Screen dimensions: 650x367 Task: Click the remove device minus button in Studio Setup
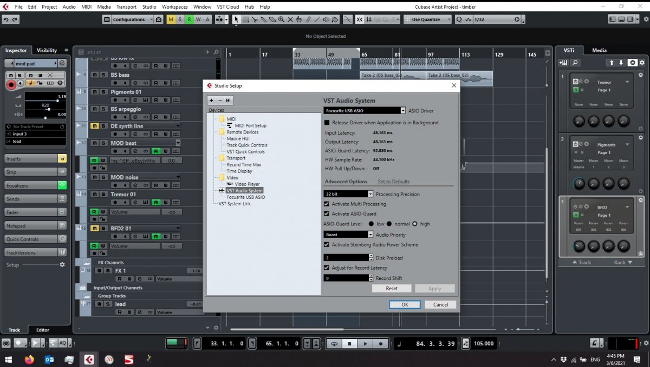click(220, 101)
